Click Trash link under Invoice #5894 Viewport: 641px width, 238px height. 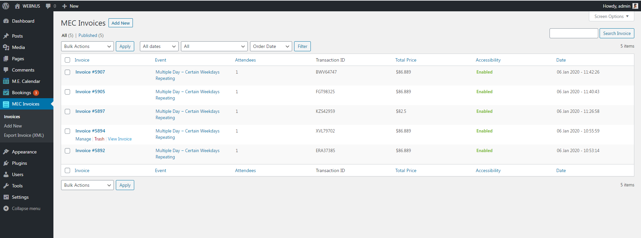[99, 139]
